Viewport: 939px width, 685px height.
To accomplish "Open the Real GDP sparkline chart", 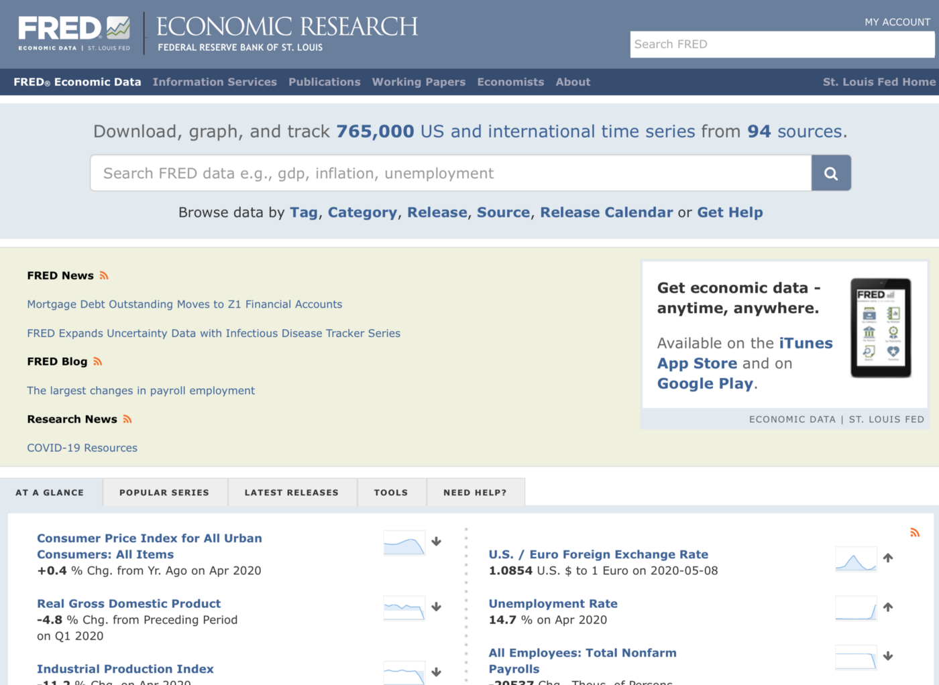I will coord(404,608).
